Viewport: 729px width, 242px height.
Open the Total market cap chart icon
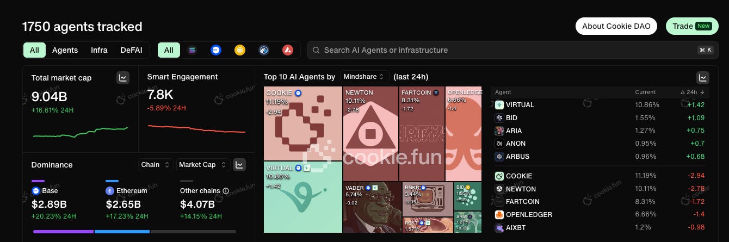click(123, 78)
